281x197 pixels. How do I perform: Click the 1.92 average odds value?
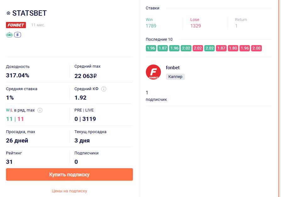pos(80,98)
